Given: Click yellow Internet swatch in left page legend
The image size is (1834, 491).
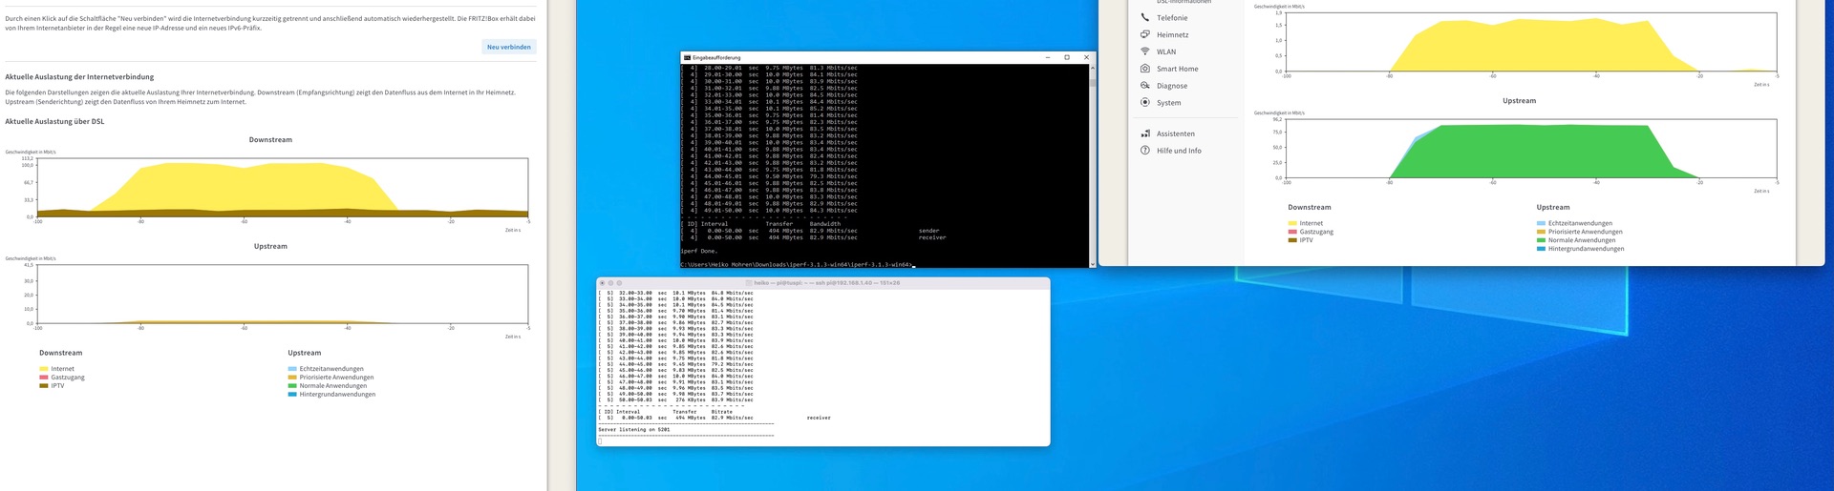Looking at the screenshot, I should [44, 369].
